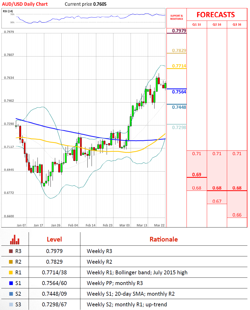Click the 0.7714 resistance level label
The height and width of the screenshot is (310, 250).
[179, 66]
